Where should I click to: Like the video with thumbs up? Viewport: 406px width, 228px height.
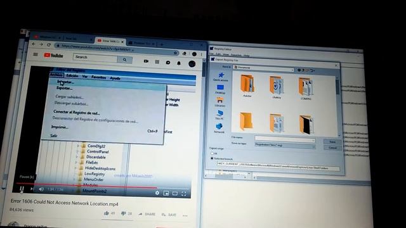[106, 213]
